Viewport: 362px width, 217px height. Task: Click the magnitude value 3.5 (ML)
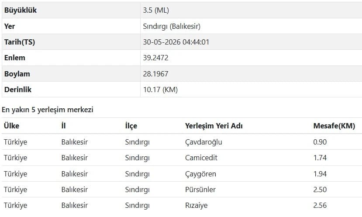pos(156,10)
